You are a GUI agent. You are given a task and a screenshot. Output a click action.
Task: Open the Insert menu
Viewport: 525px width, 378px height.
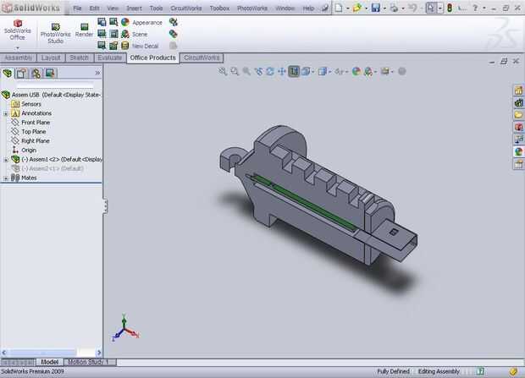tap(134, 8)
